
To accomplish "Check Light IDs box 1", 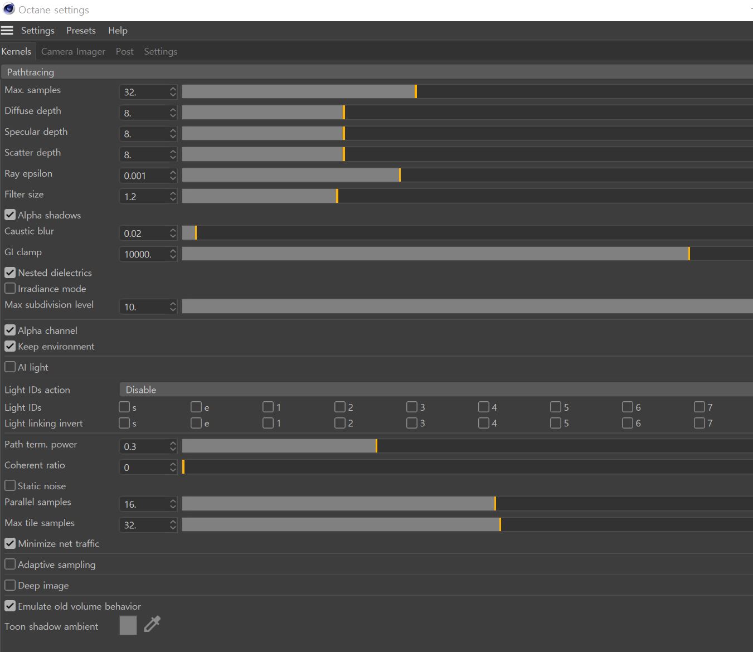I will click(268, 407).
